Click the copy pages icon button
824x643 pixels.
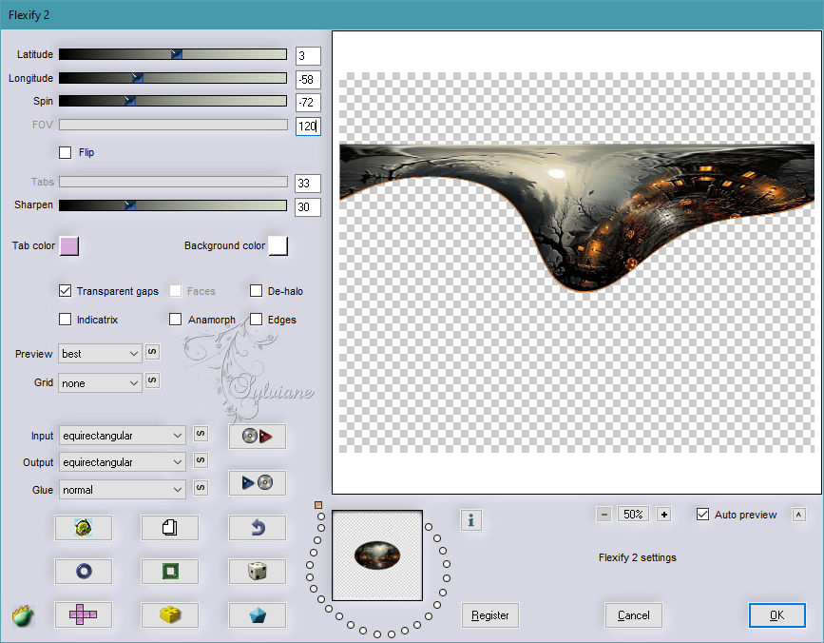pyautogui.click(x=170, y=527)
